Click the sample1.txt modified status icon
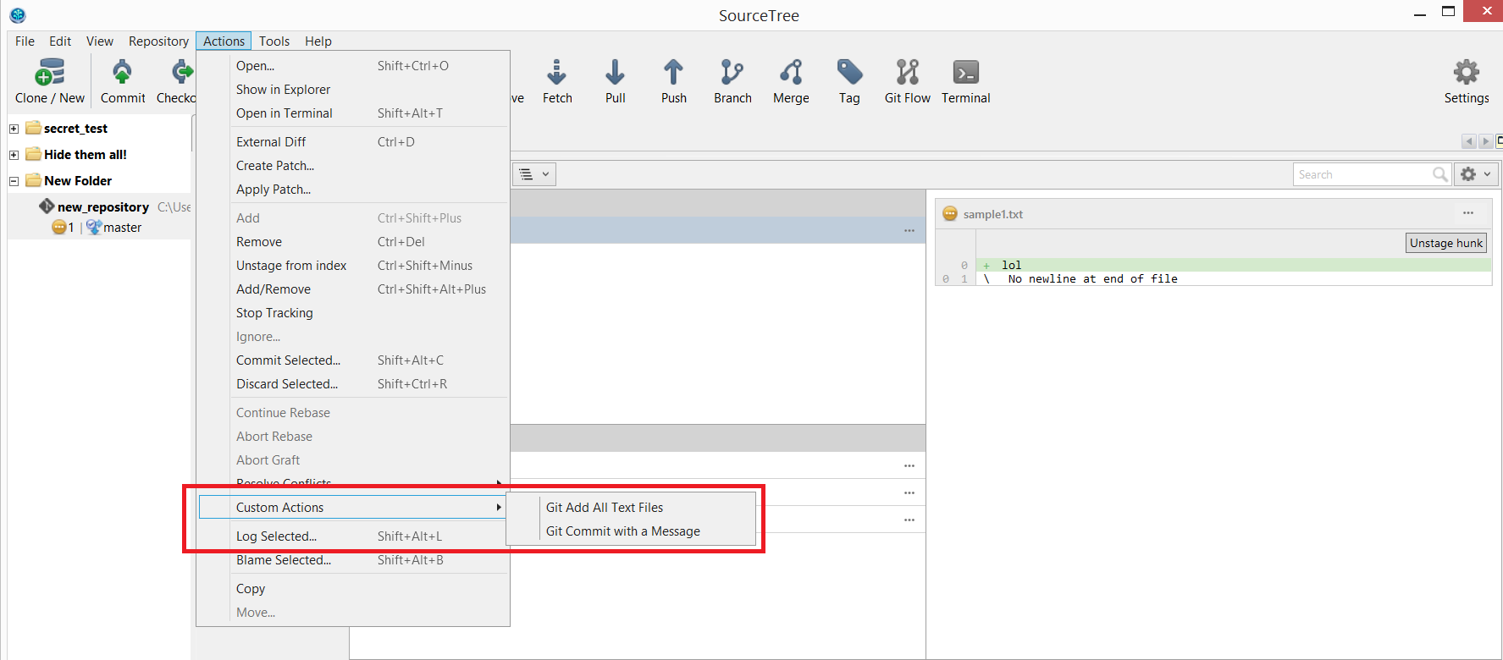 pyautogui.click(x=950, y=214)
